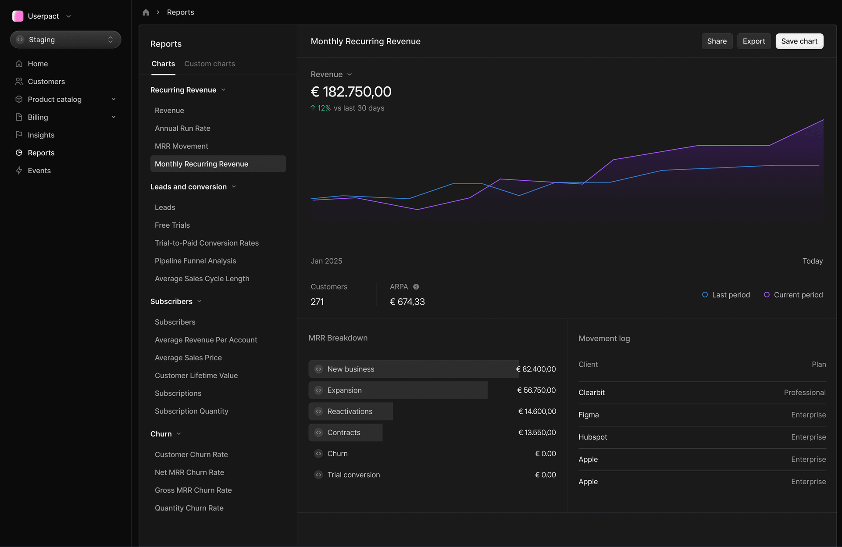Viewport: 842px width, 547px height.
Task: Click the Contracts breakdown bar
Action: 346,433
